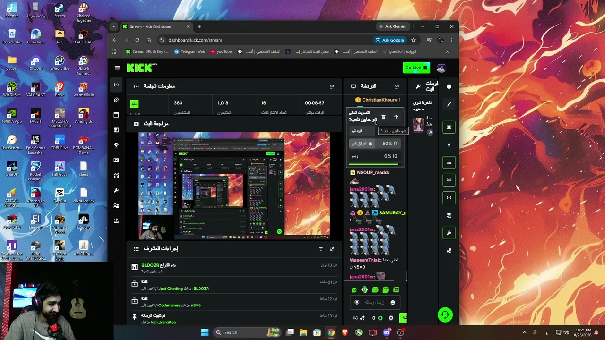Click the chat message input field

[x=375, y=302]
